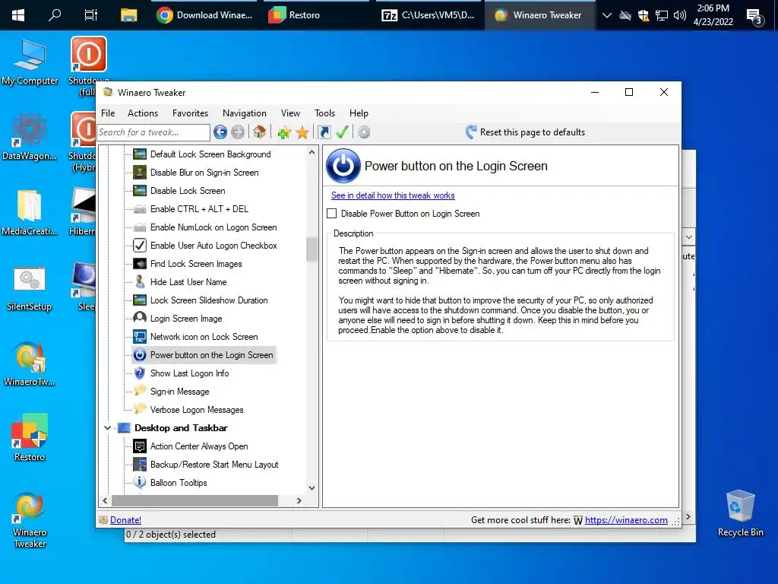Select Disable Lock Screen tree item
The height and width of the screenshot is (584, 778).
(x=188, y=191)
